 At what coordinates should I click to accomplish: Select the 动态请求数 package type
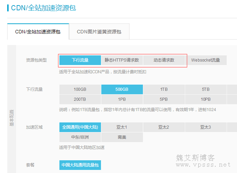(x=164, y=60)
